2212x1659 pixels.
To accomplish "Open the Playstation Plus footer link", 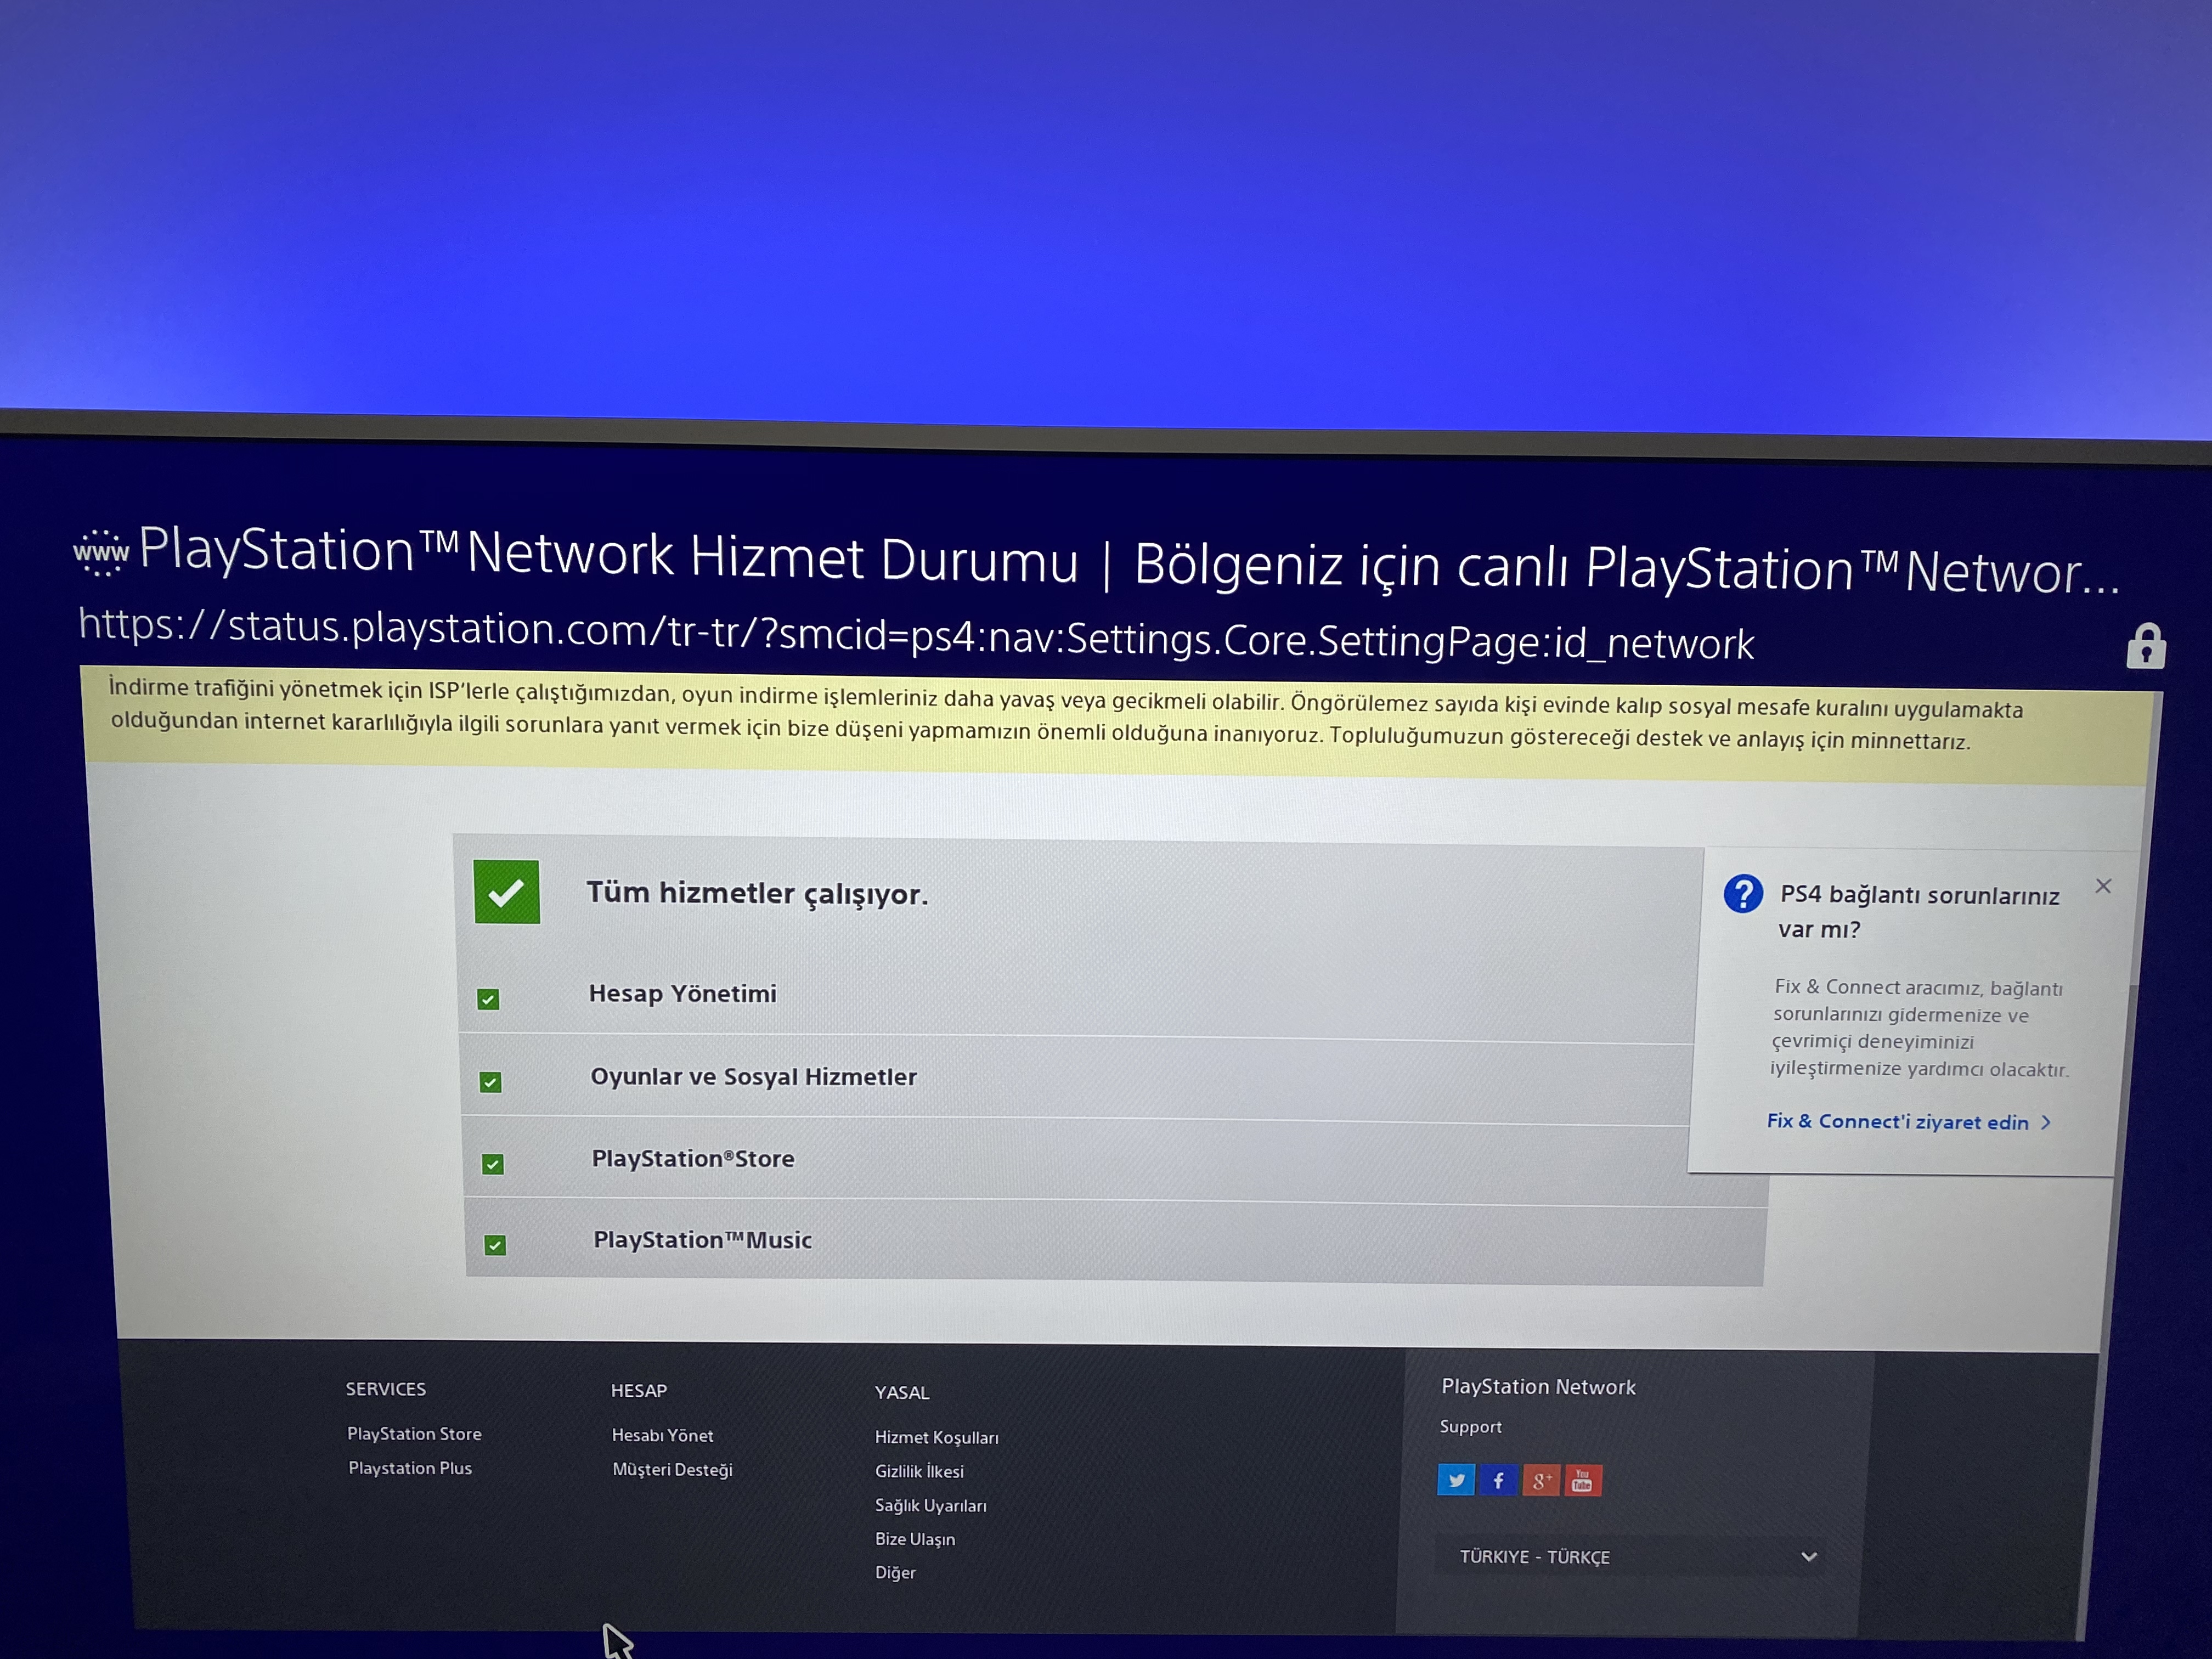I will (x=410, y=1468).
